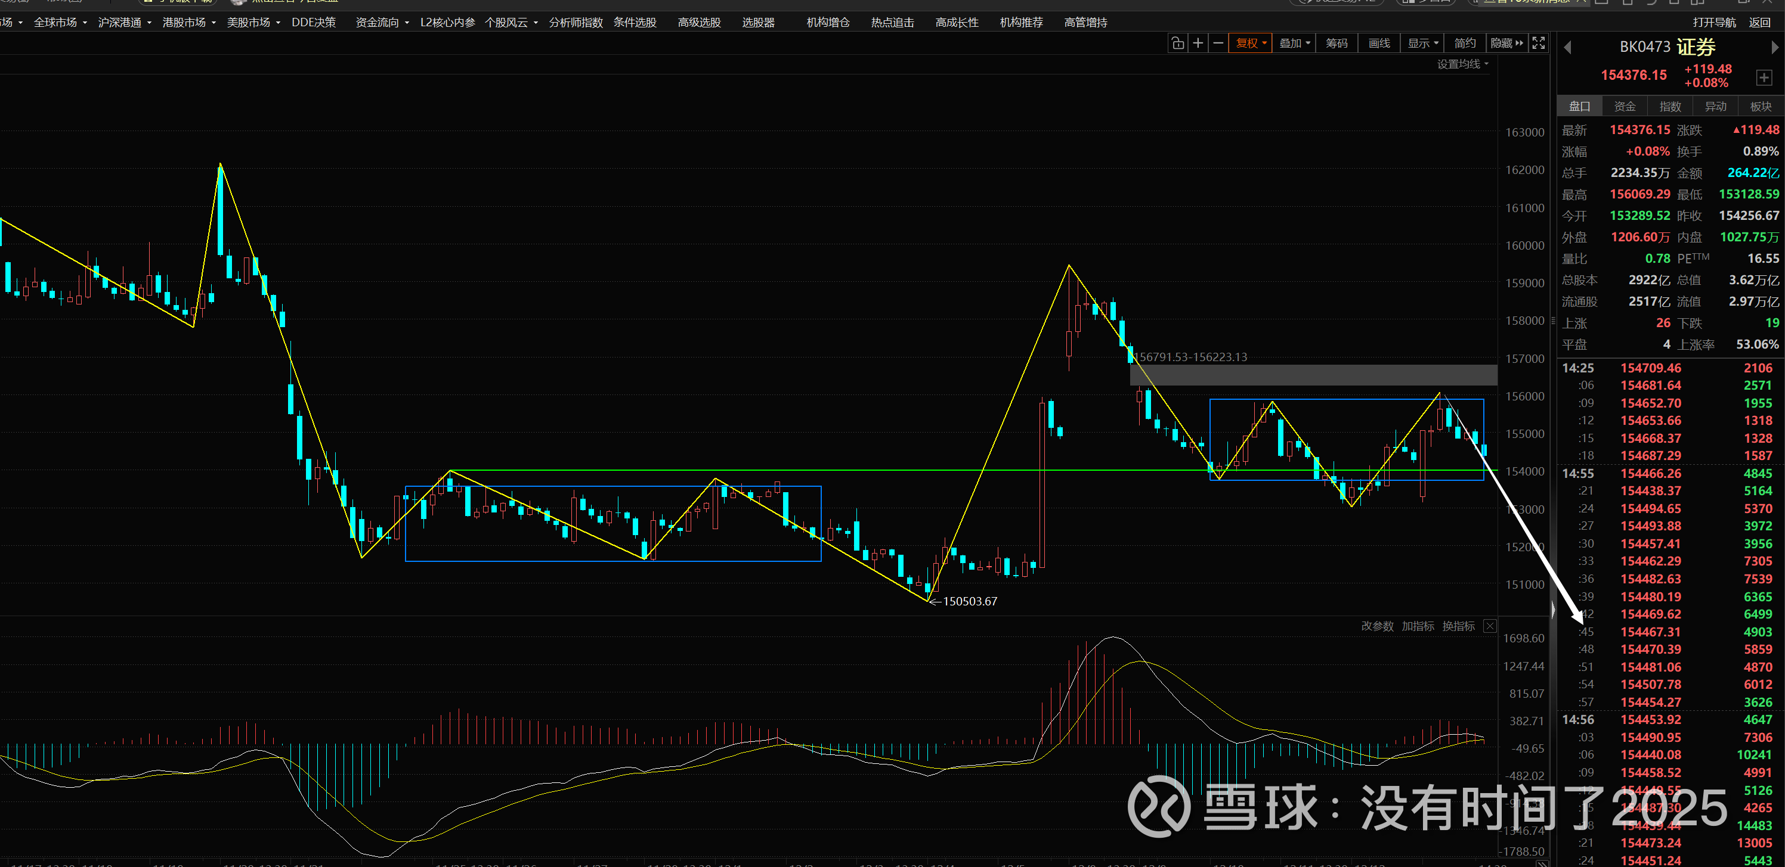
Task: Select 画线 drawing tool button
Action: coord(1379,43)
